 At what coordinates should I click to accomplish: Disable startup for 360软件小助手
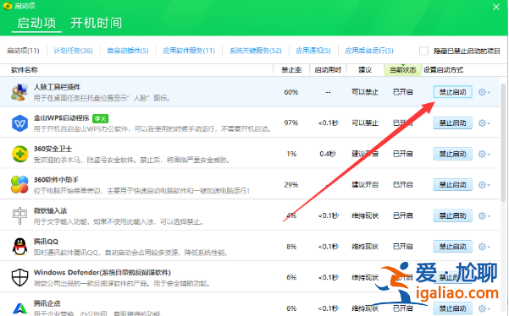pos(452,185)
